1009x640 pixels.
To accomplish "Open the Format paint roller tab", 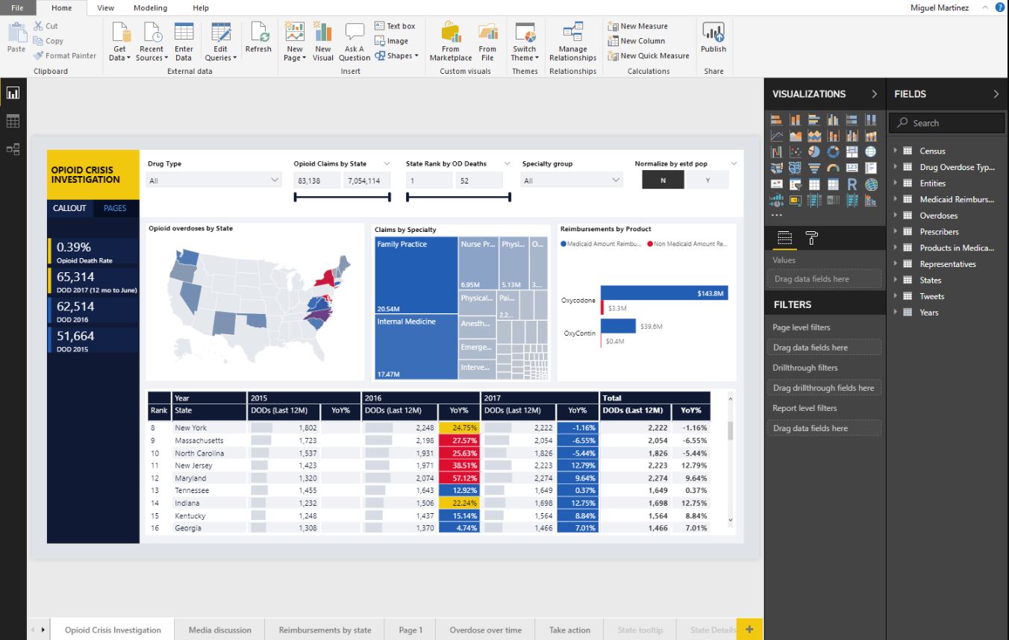I will 810,238.
